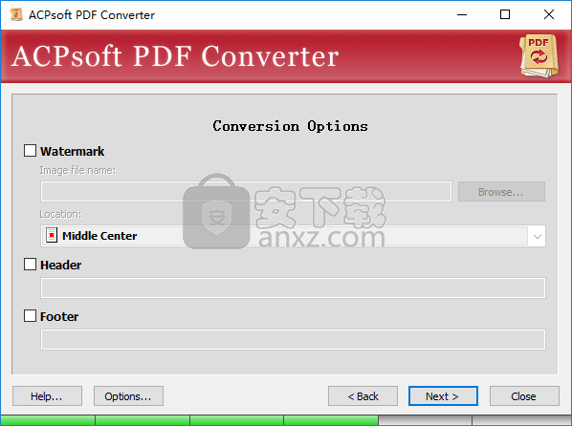The image size is (572, 426).
Task: Click the Footer text input field
Action: [293, 339]
